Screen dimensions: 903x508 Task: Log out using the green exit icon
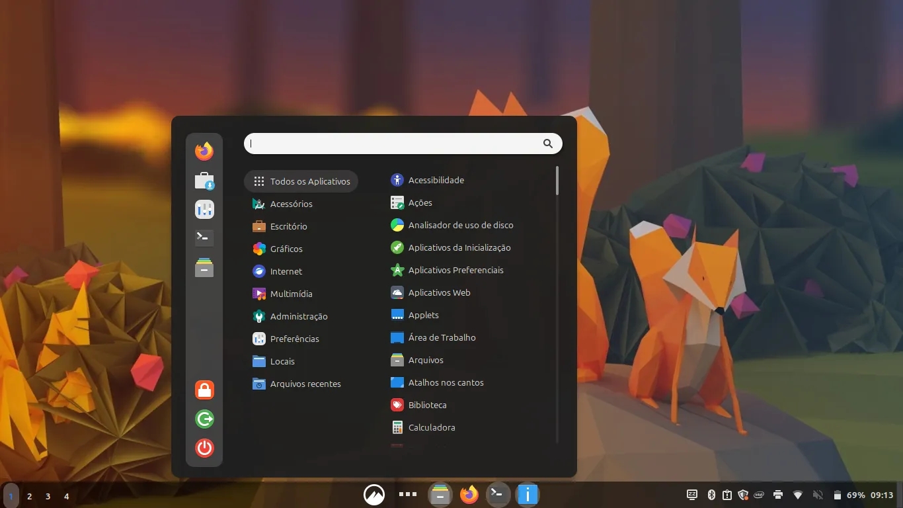(204, 419)
